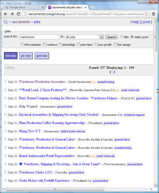Star the Help Wanted listing
Image resolution: width=159 pixels, height=193 pixels.
tap(5, 106)
